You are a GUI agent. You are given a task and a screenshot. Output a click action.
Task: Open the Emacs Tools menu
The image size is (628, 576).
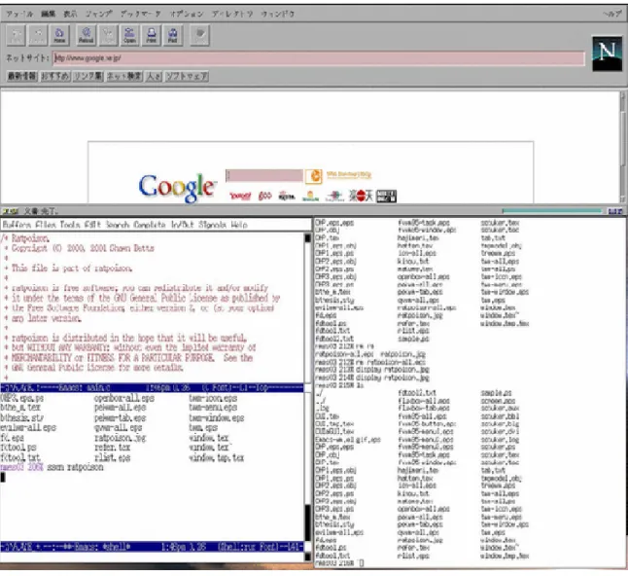pyautogui.click(x=70, y=225)
